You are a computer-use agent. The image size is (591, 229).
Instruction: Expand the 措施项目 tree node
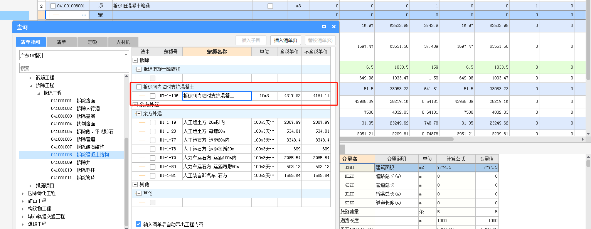(30, 186)
